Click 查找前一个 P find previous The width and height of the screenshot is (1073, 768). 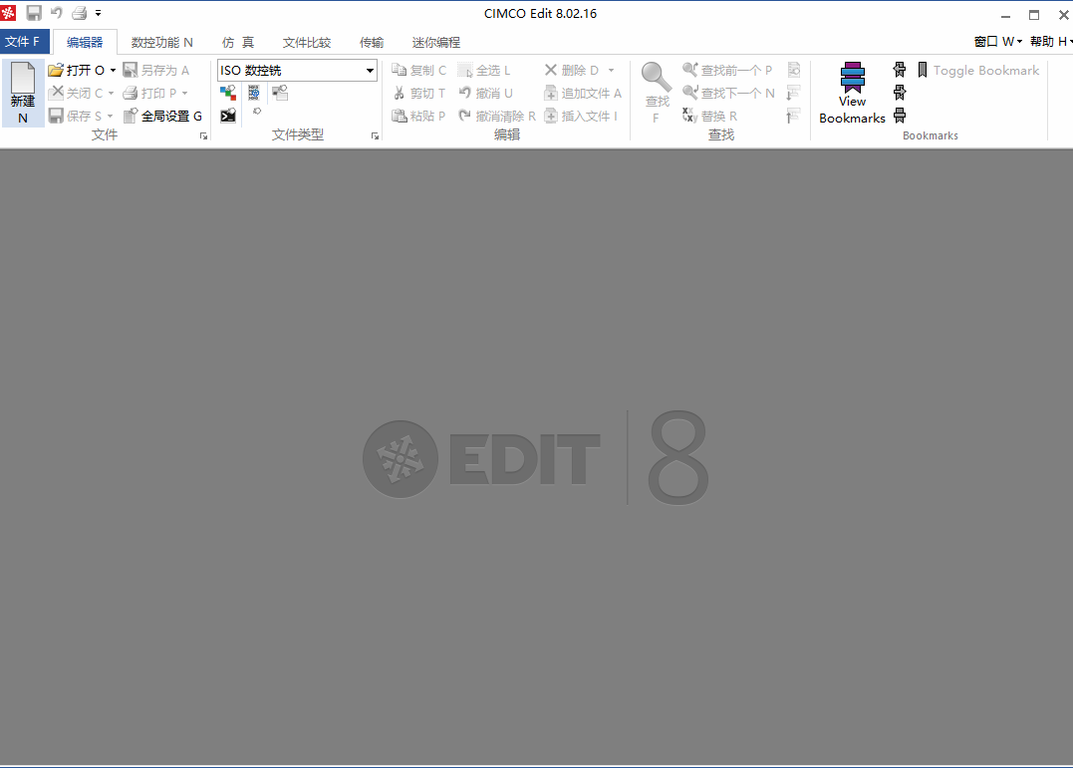tap(727, 70)
